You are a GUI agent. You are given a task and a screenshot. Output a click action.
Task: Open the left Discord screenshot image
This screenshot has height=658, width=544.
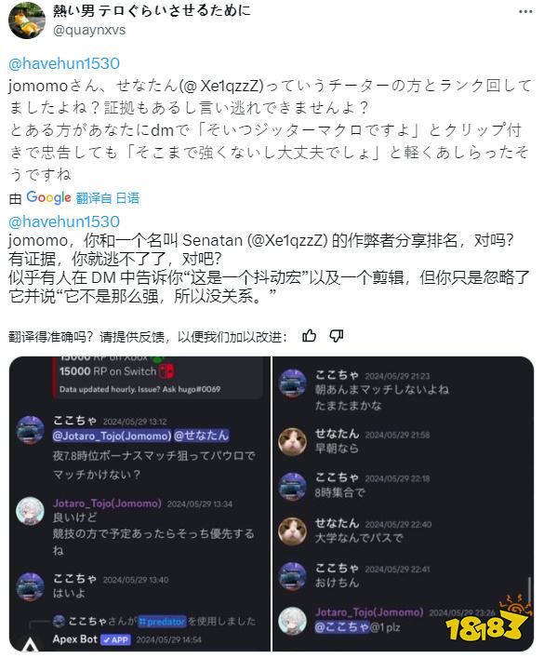(139, 504)
